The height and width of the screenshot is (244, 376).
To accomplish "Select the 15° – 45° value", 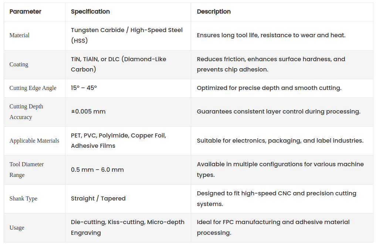I will click(x=84, y=88).
